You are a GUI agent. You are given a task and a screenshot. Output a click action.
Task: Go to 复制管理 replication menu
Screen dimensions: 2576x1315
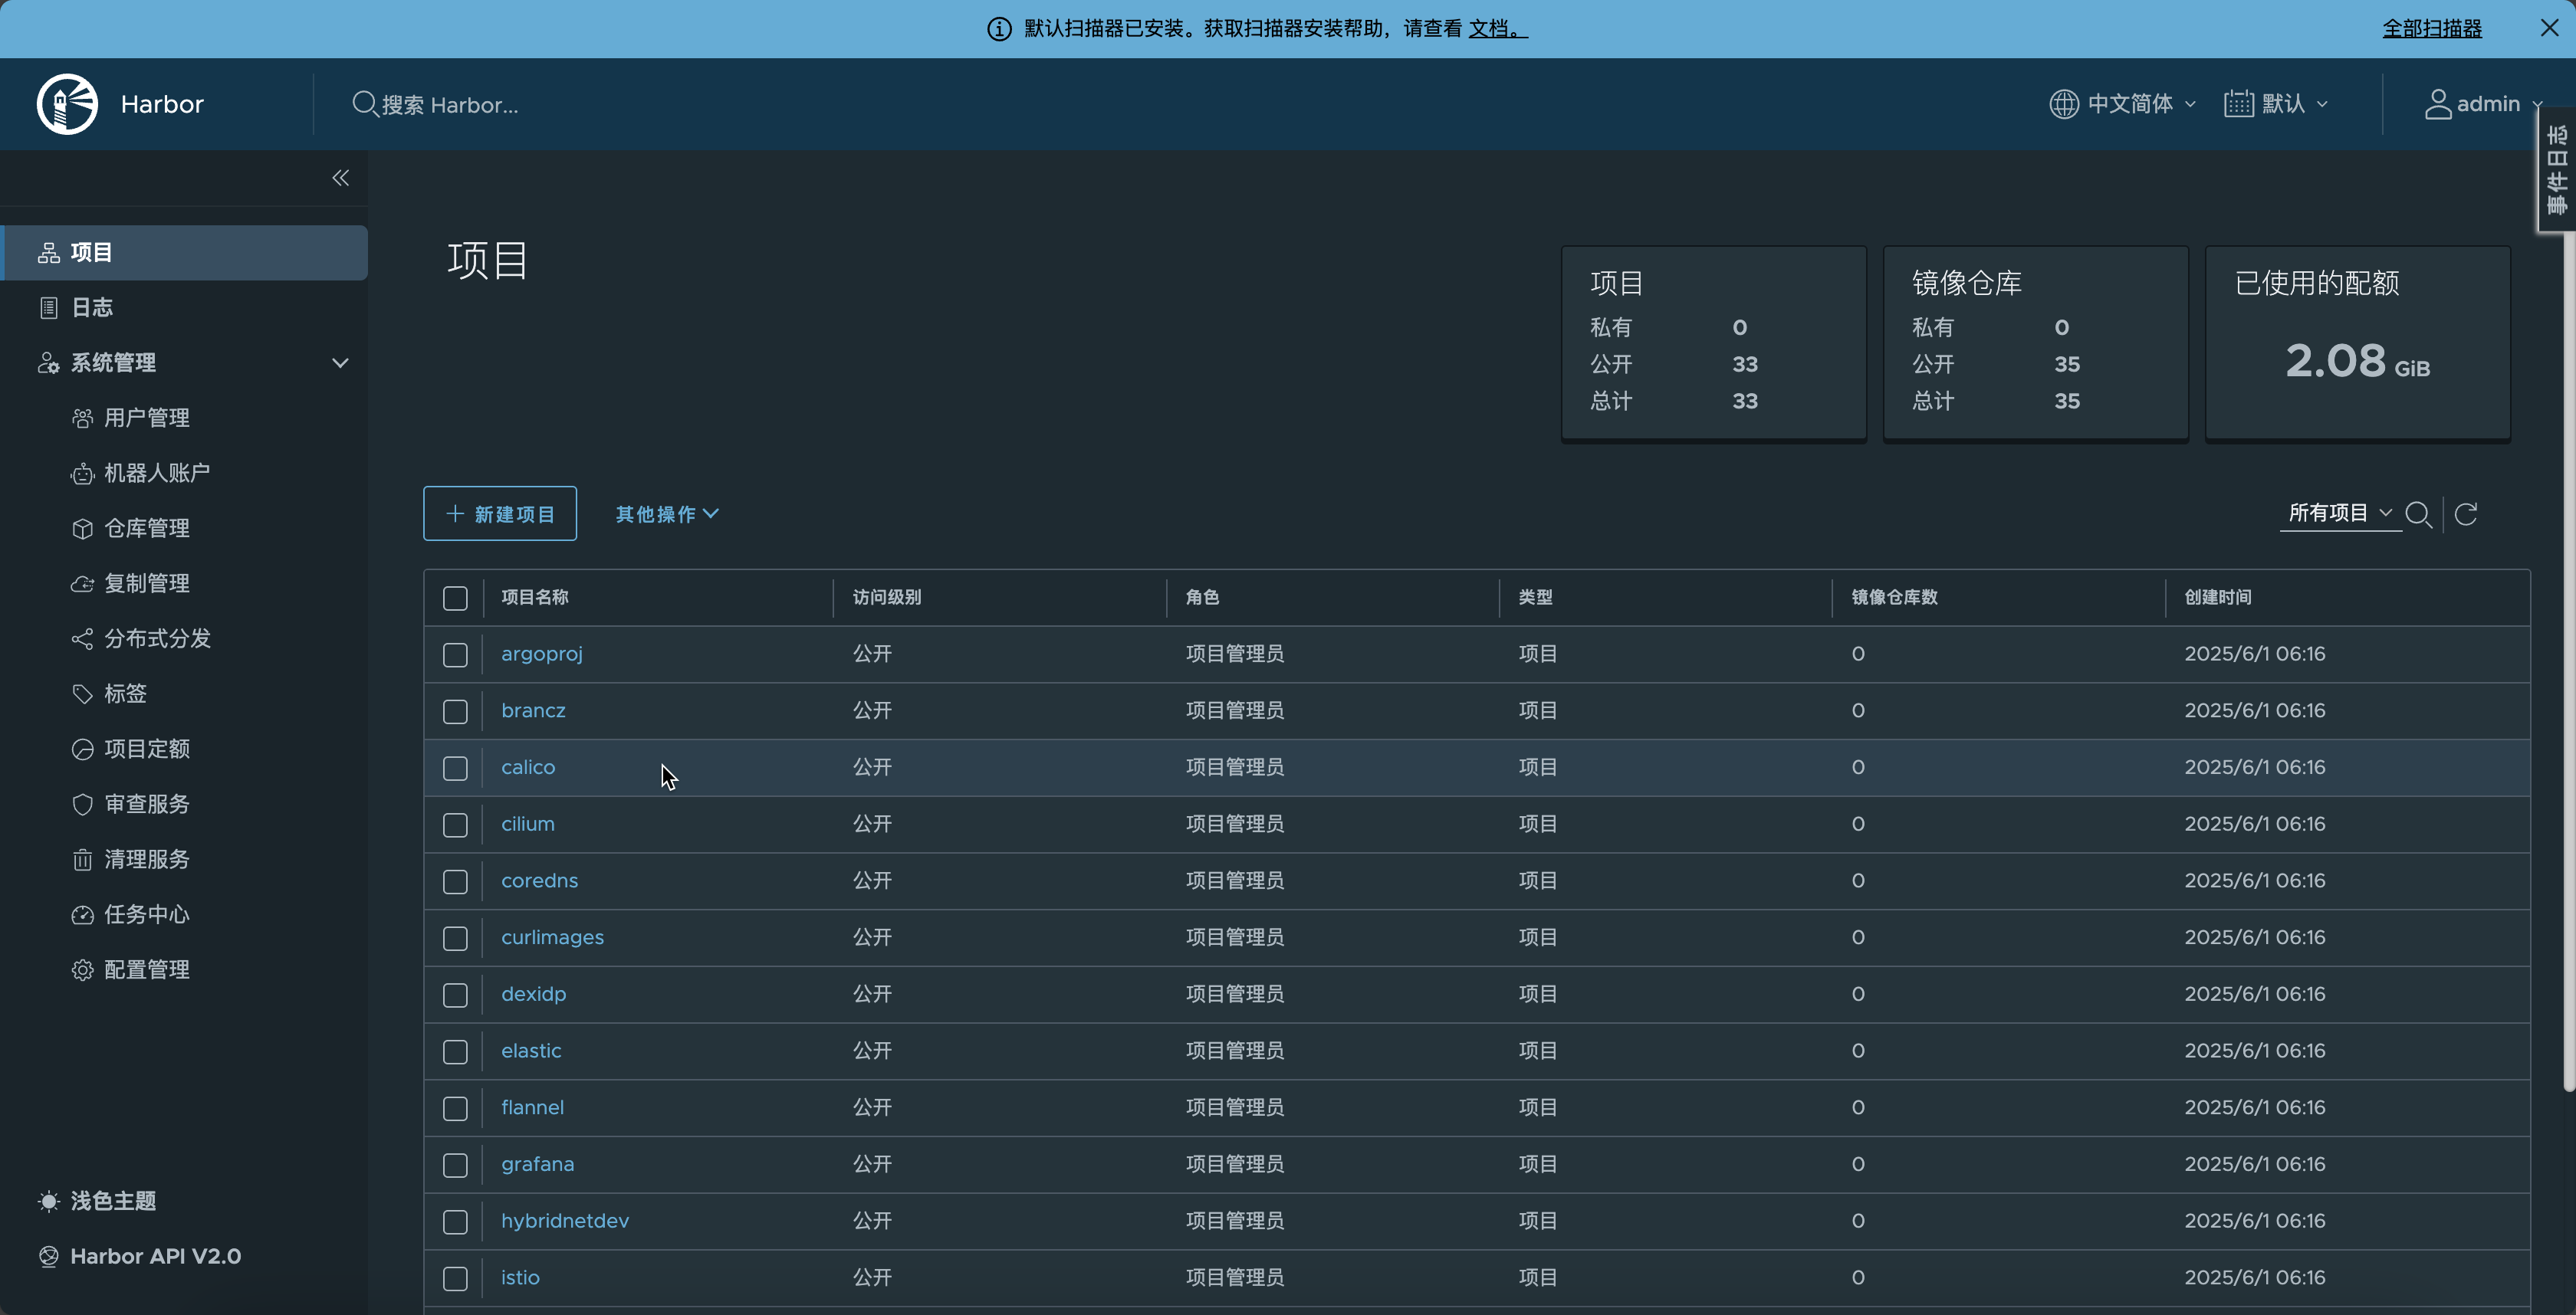146,584
